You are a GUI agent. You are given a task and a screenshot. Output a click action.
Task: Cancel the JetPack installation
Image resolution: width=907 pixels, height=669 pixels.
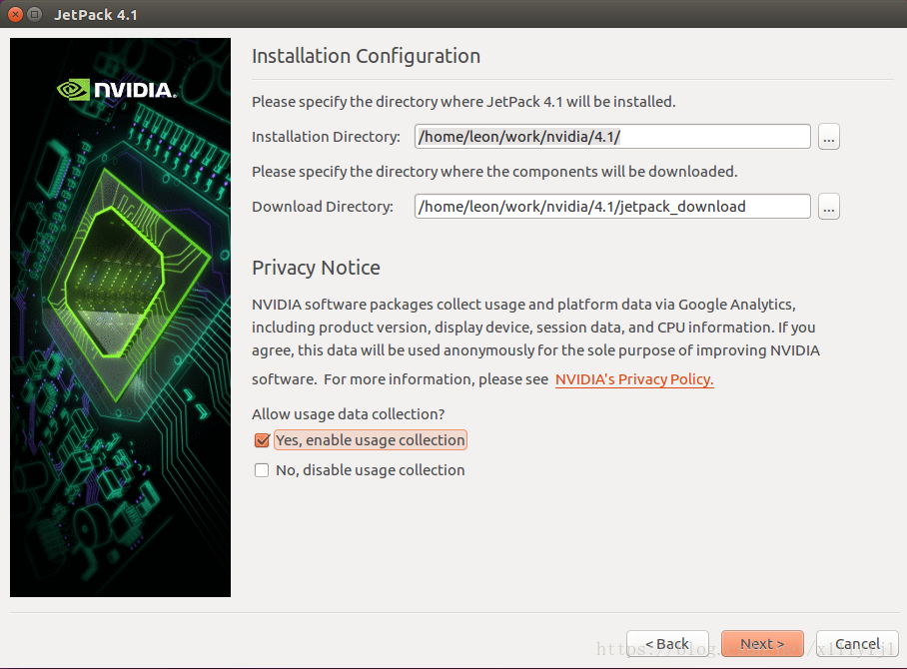pos(857,644)
